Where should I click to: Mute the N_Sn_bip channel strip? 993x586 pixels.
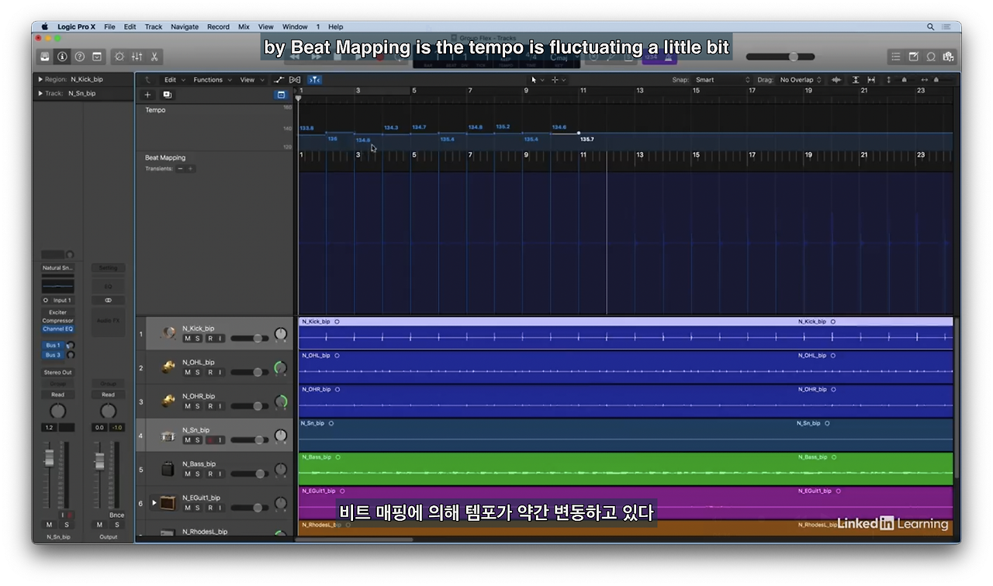click(49, 525)
